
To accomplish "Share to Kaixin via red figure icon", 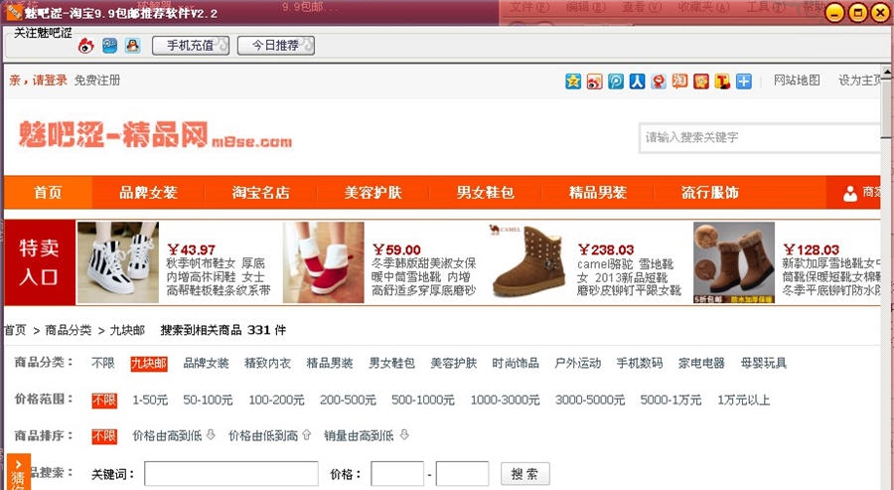I will pyautogui.click(x=659, y=81).
